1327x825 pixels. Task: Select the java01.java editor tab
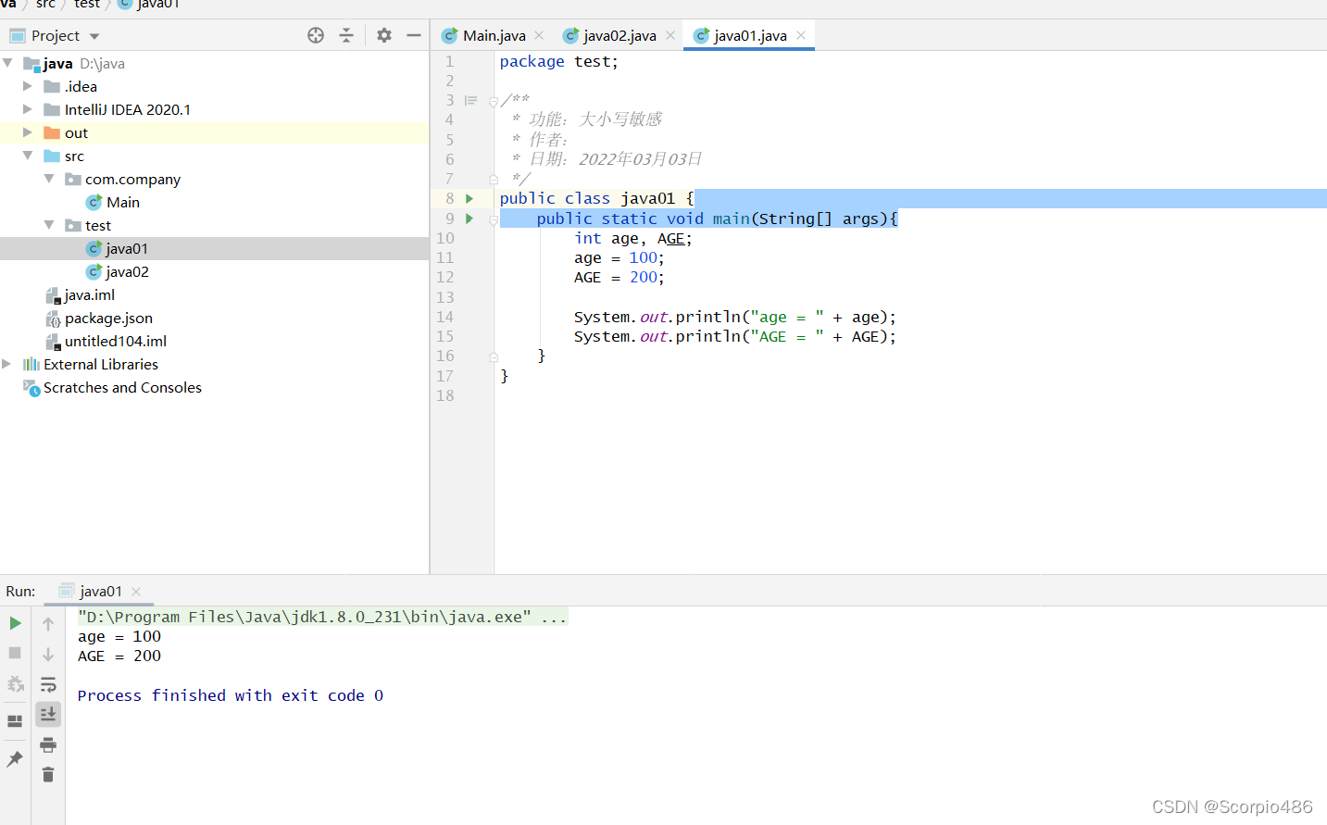[x=750, y=35]
